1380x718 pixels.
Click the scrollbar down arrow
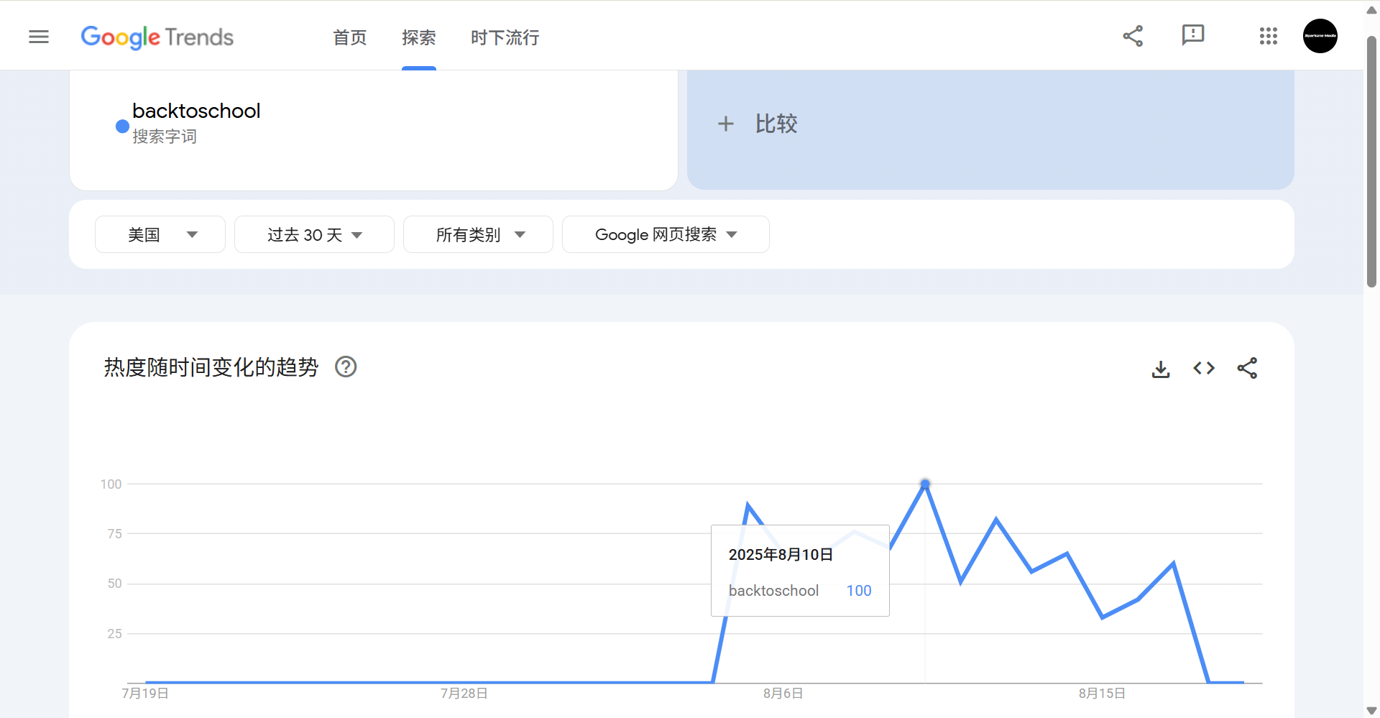(x=1371, y=710)
